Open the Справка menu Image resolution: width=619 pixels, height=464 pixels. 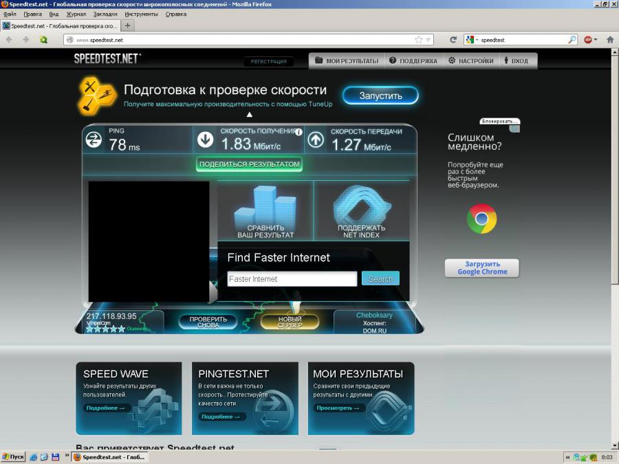[175, 14]
